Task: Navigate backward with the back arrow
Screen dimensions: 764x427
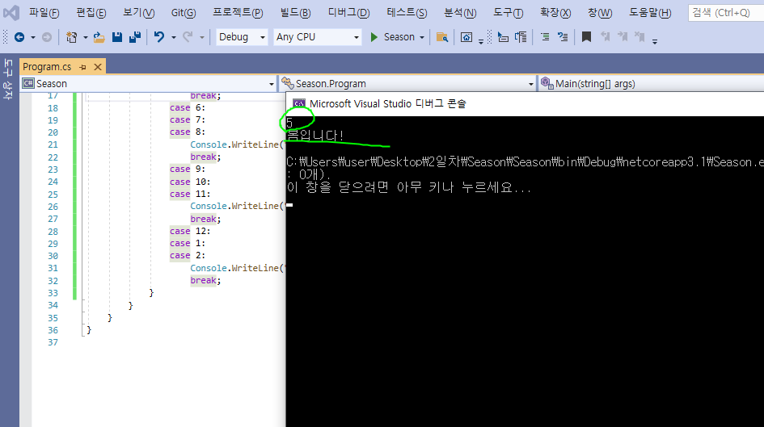Action: pos(19,37)
